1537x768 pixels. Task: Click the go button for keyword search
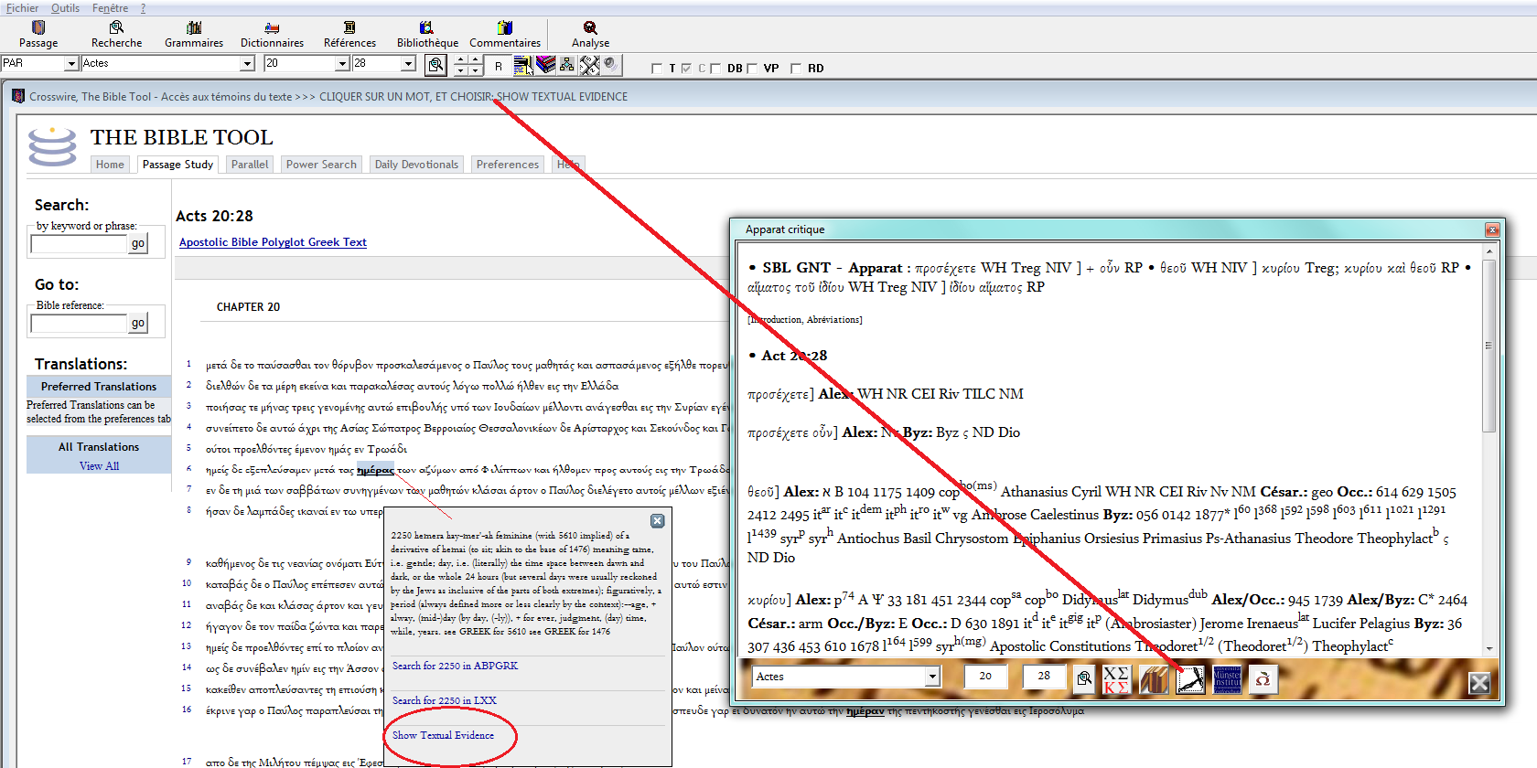[138, 243]
